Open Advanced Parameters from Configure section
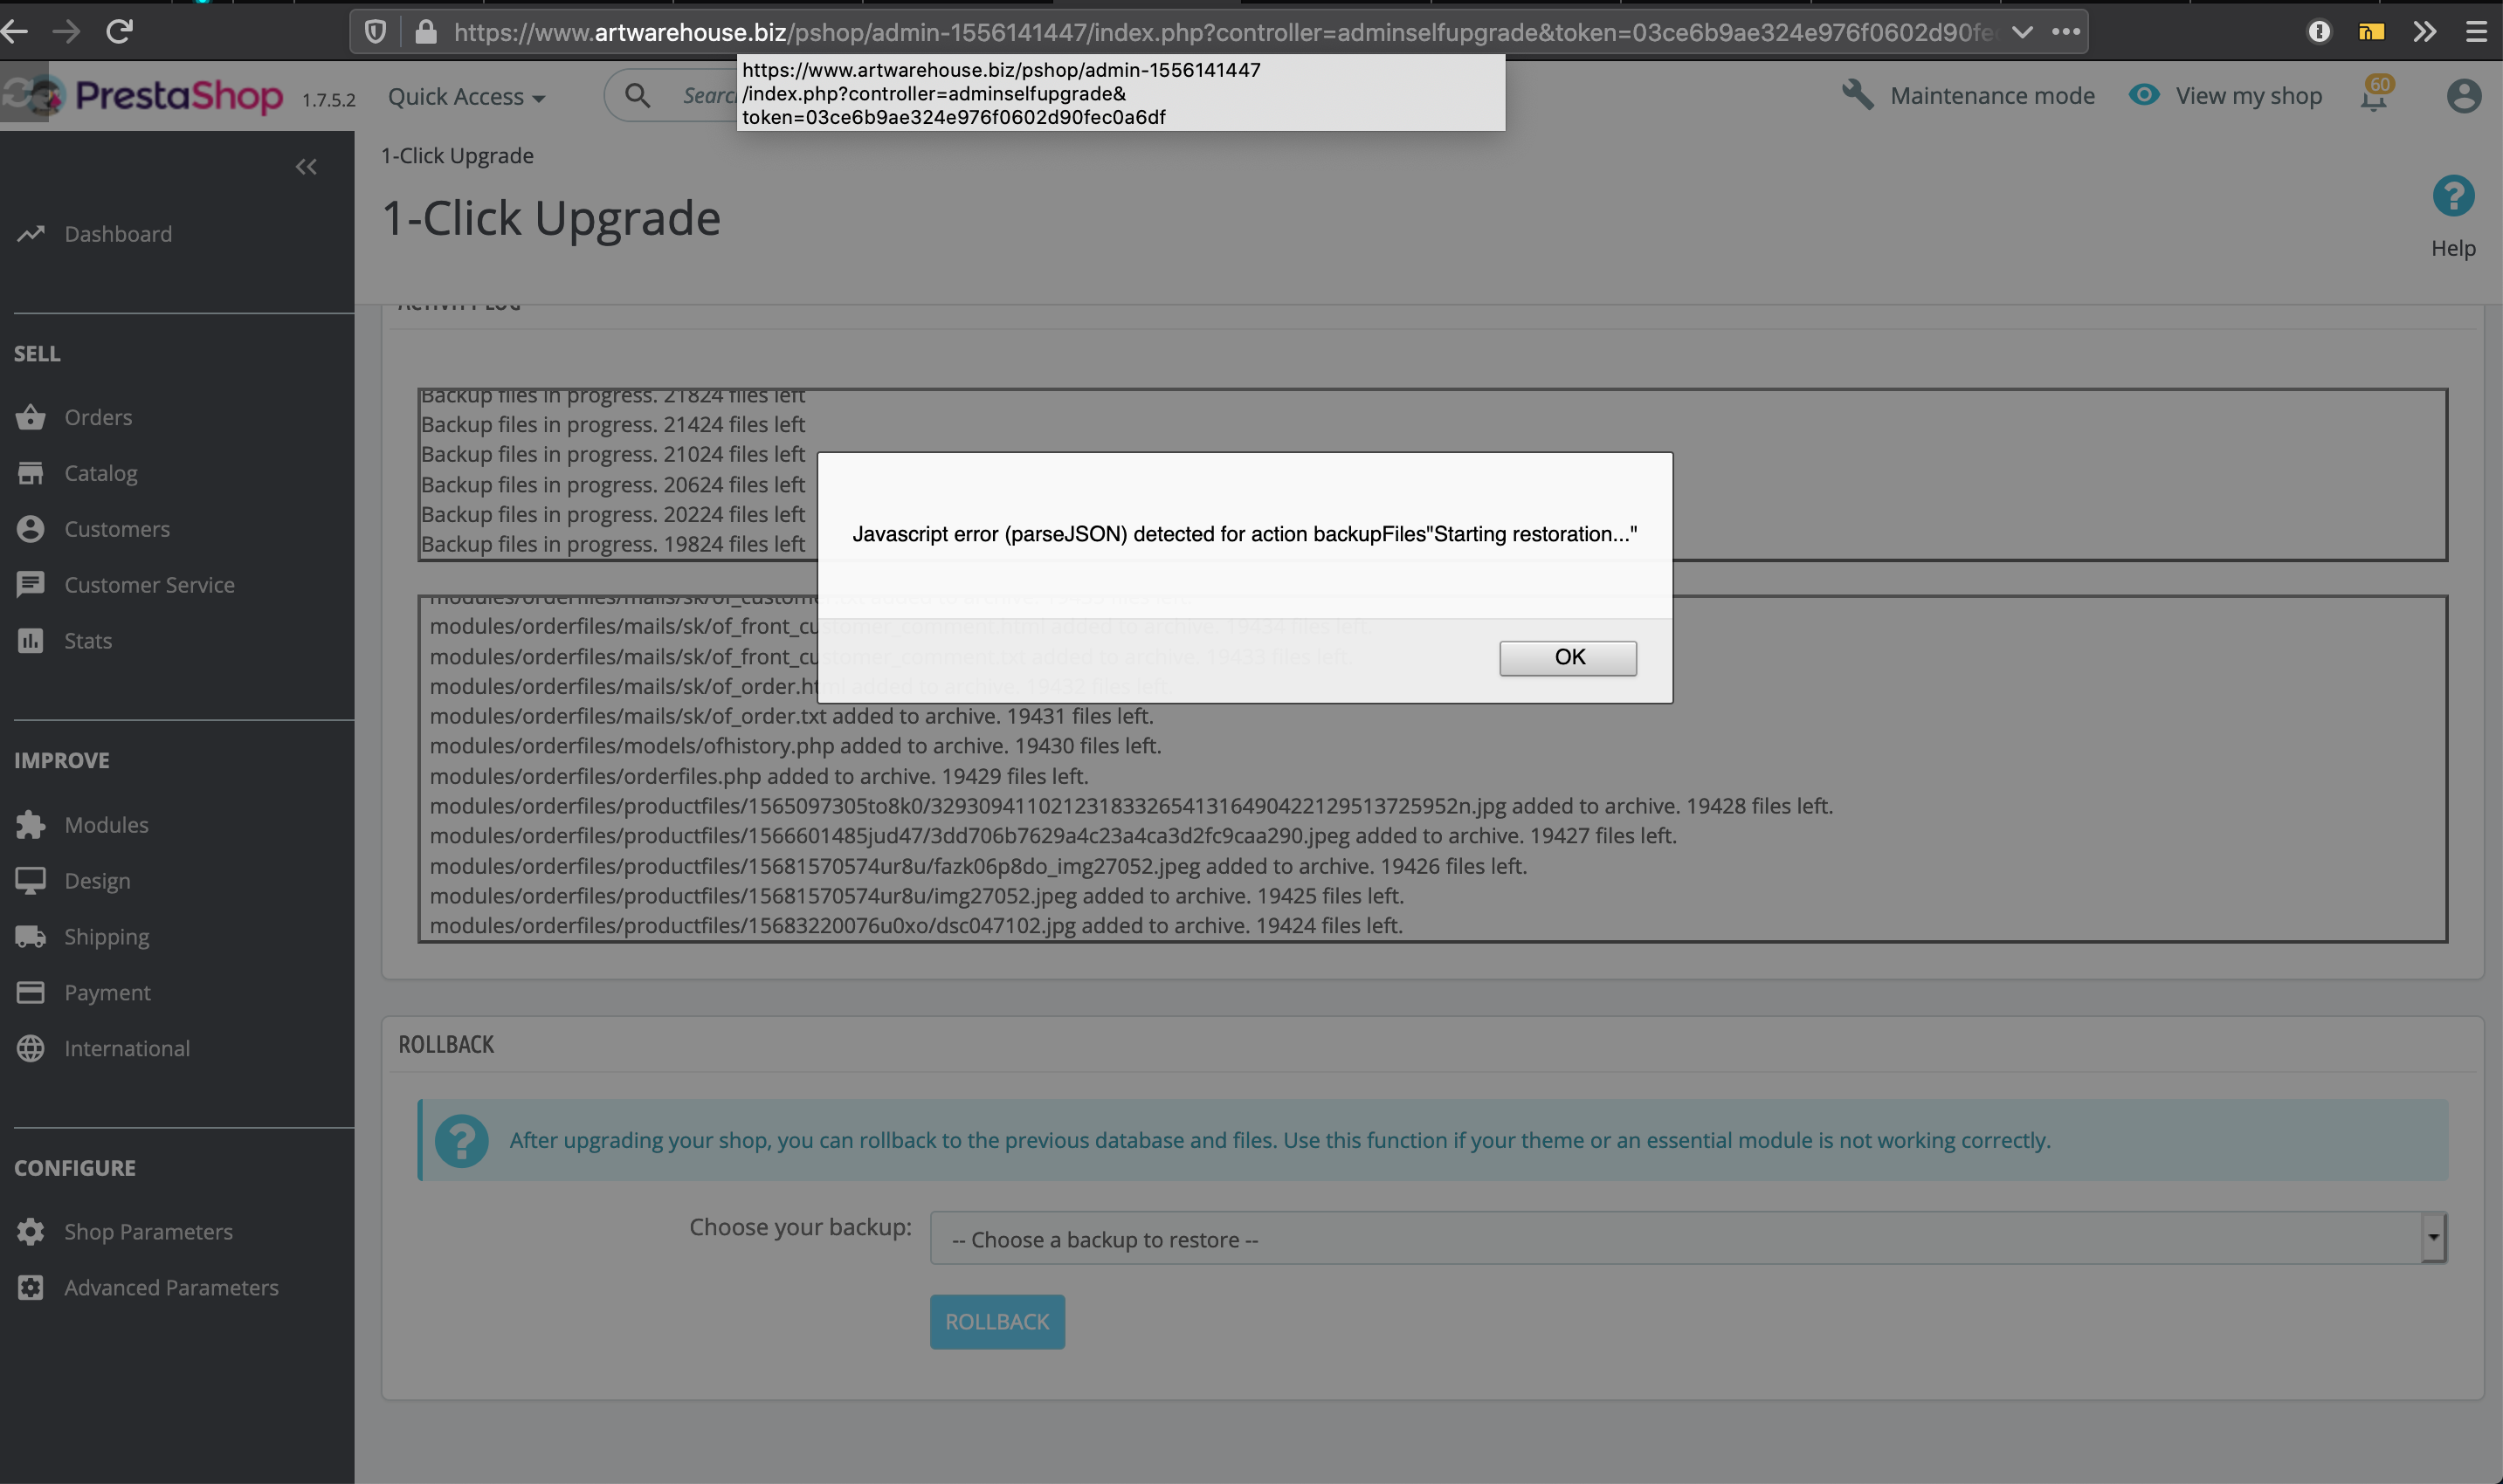The width and height of the screenshot is (2503, 1484). click(x=171, y=1288)
